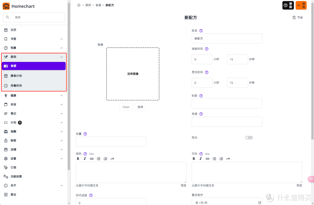Click the redo arrow icon in 方向 toolbar
The height and width of the screenshot is (205, 314).
(x=228, y=158)
